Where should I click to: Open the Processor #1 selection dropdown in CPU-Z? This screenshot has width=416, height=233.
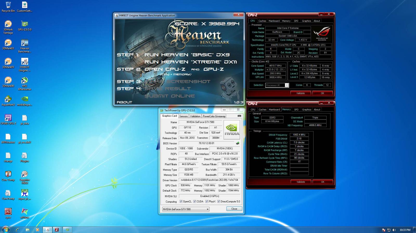277,85
